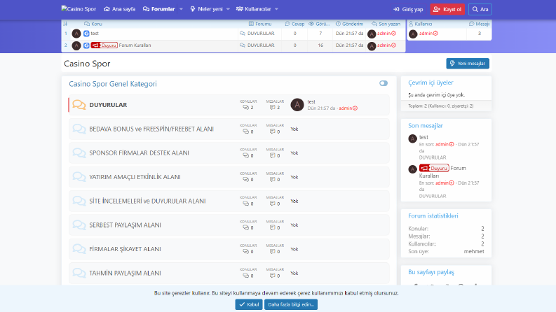Open Casino Spor Genel Kategori heading
This screenshot has width=556, height=312.
(x=113, y=84)
